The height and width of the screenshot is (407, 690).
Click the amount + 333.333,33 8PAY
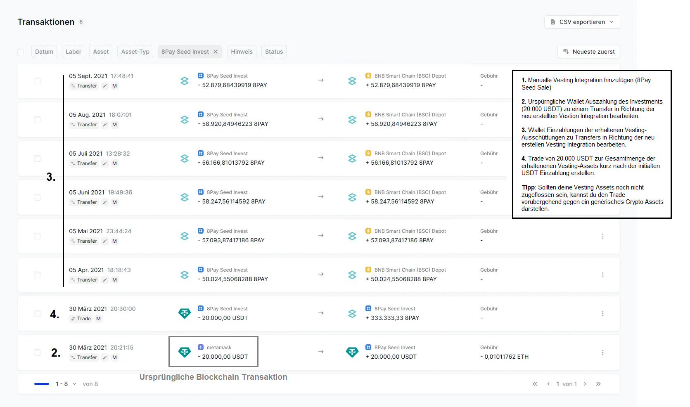392,318
